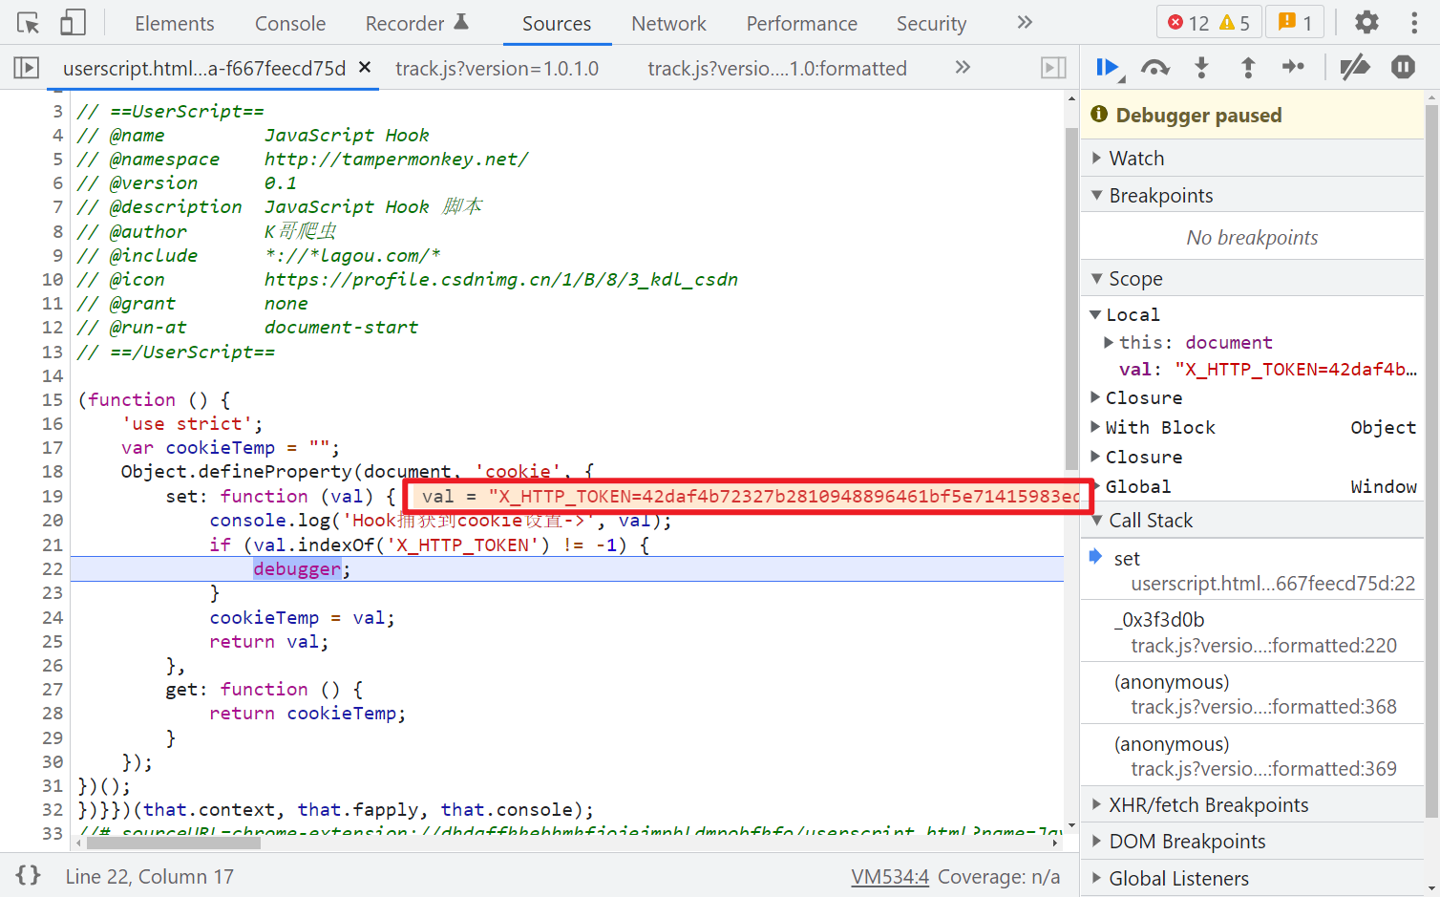Screen dimensions: 1440x897
Task: Collapse the Scope section
Action: point(1252,278)
